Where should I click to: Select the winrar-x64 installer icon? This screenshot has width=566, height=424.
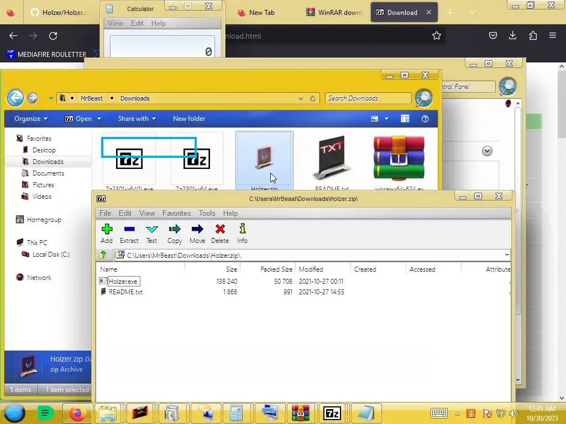[399, 158]
